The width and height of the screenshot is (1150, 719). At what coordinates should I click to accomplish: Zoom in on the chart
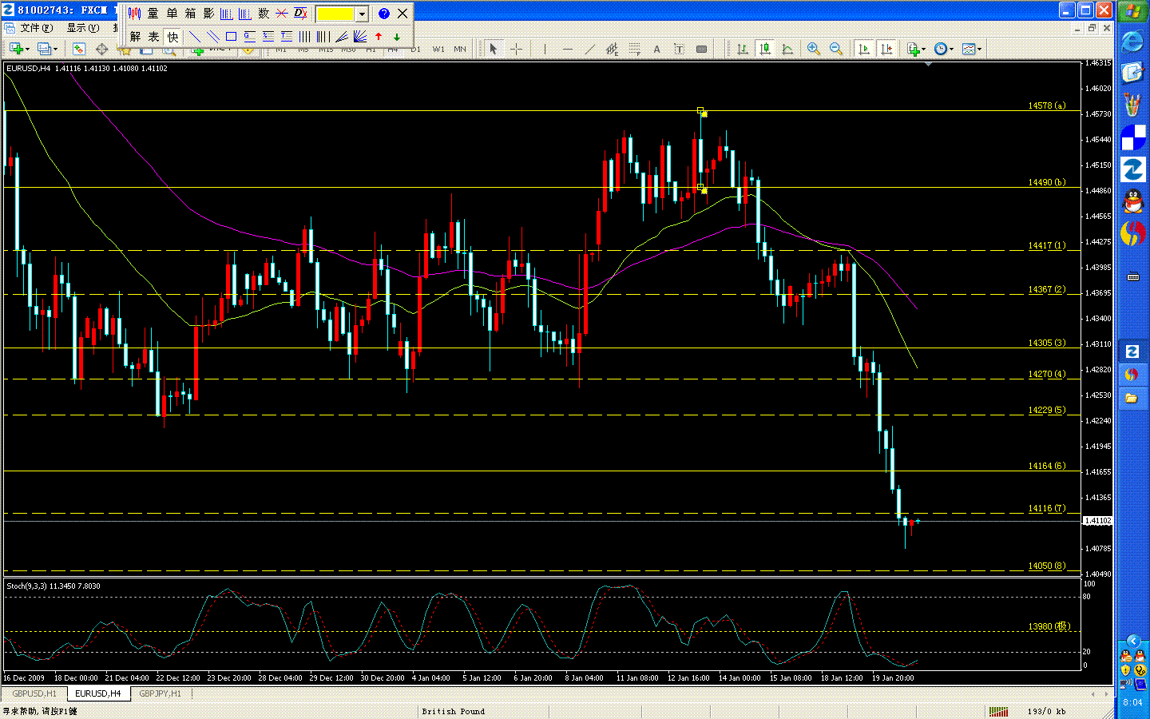pyautogui.click(x=813, y=49)
